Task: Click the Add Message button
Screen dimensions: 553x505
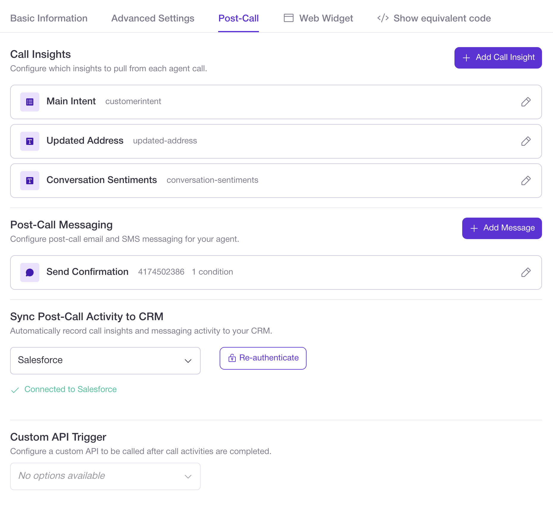Action: pos(502,228)
